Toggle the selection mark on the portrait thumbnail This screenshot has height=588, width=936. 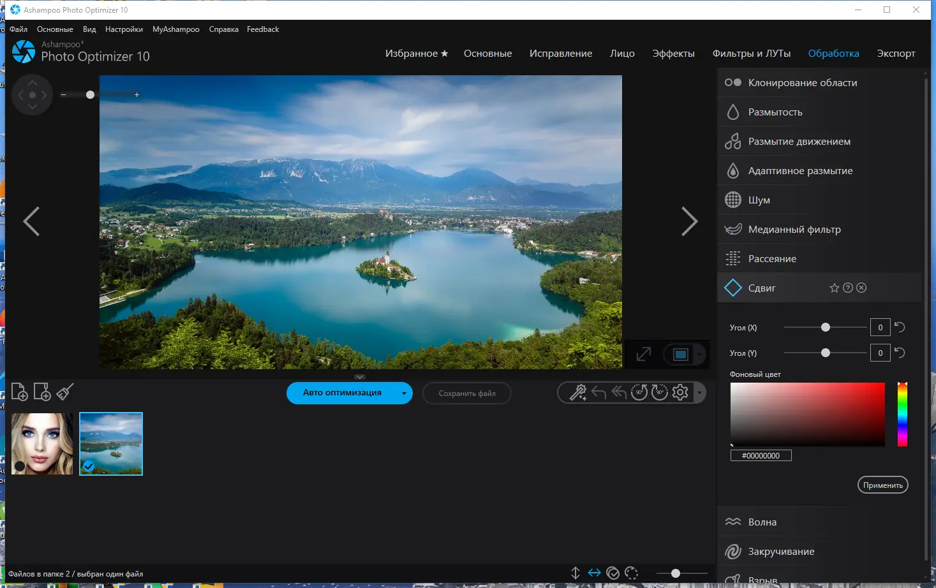(x=20, y=466)
